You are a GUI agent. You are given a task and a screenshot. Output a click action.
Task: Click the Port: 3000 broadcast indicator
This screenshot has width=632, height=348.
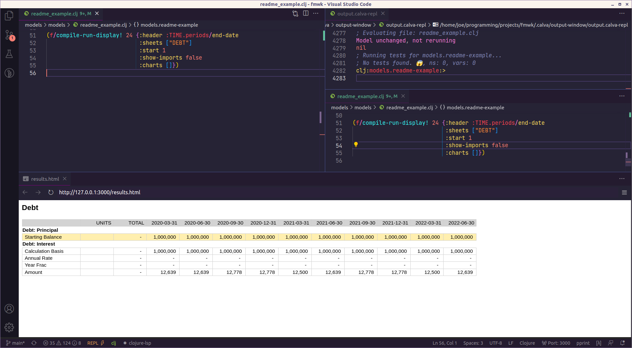(556, 343)
